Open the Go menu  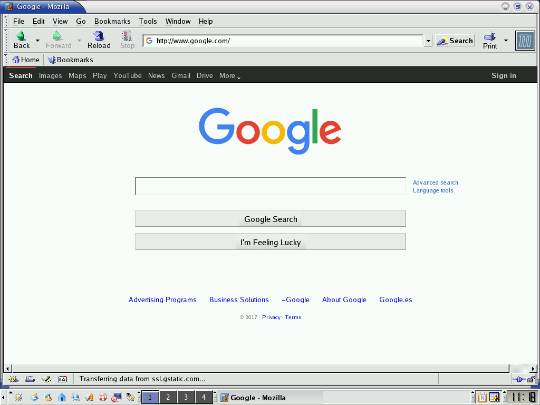coord(81,21)
